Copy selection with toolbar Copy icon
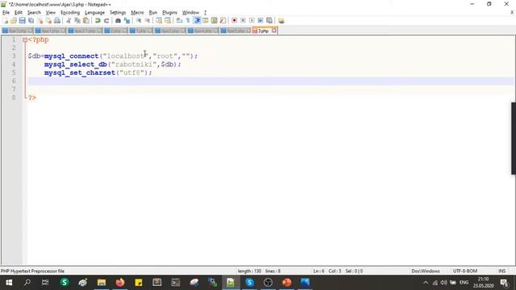516x290 pixels. tap(77, 21)
